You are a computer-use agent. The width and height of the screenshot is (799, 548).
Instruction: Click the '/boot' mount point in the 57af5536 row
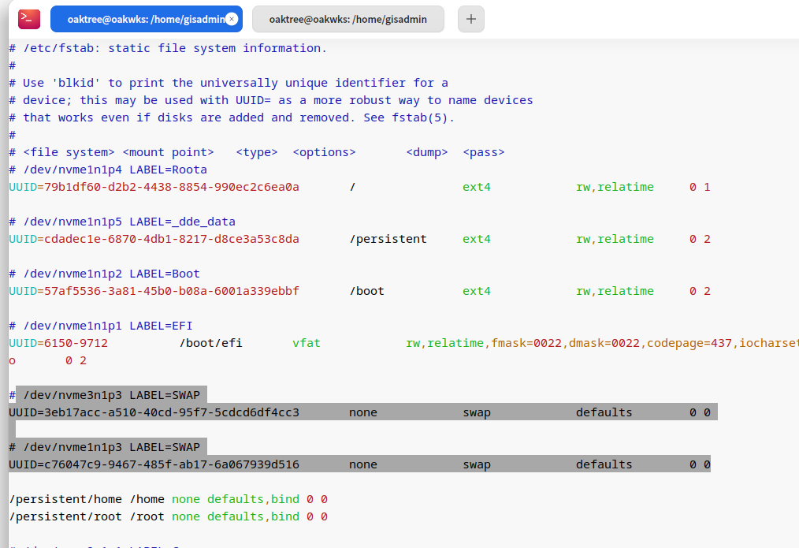tap(367, 291)
